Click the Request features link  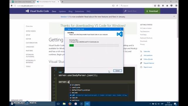(x=149, y=63)
